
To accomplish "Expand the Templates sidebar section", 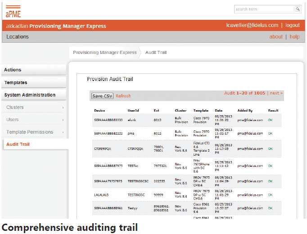I will [16, 82].
